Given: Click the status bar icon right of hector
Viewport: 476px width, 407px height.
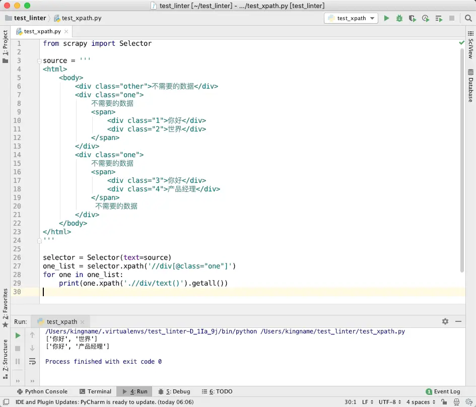Looking at the screenshot, I should [x=469, y=402].
